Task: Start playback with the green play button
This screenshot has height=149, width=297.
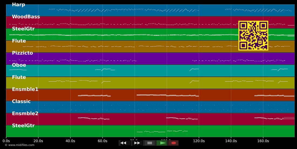Action: 161,143
